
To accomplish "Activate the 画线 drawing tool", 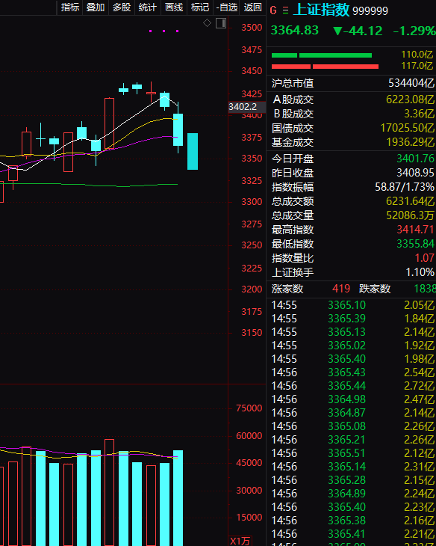I will (174, 7).
